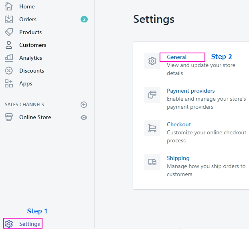Screen dimensions: 249x229
Task: Click the Settings gear icon in sidebar
Action: click(9, 224)
